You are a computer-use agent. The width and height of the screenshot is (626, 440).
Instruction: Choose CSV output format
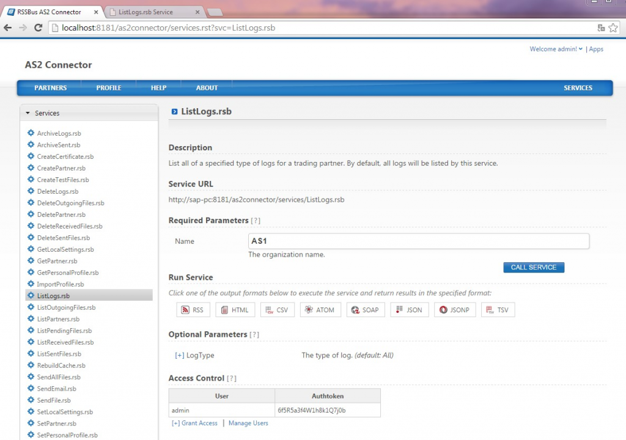tap(278, 310)
